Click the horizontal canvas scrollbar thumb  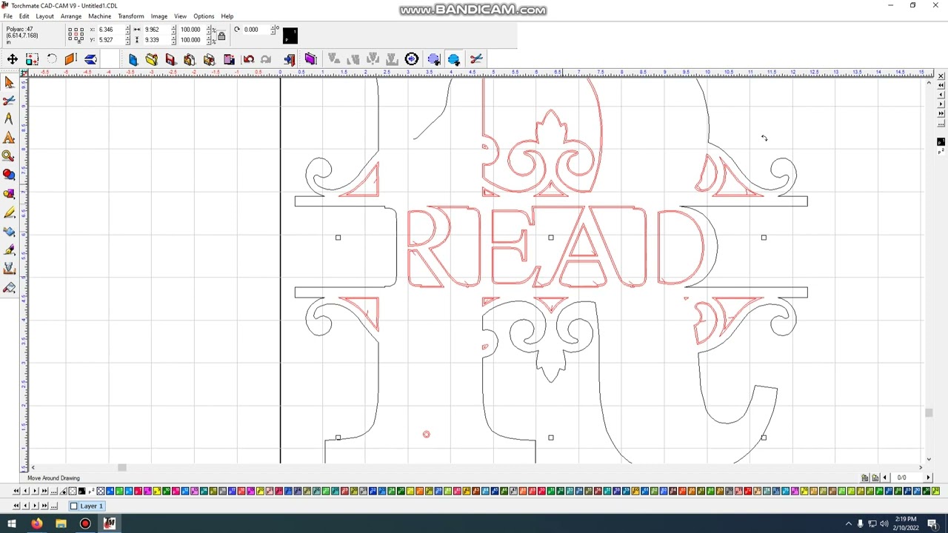(122, 467)
